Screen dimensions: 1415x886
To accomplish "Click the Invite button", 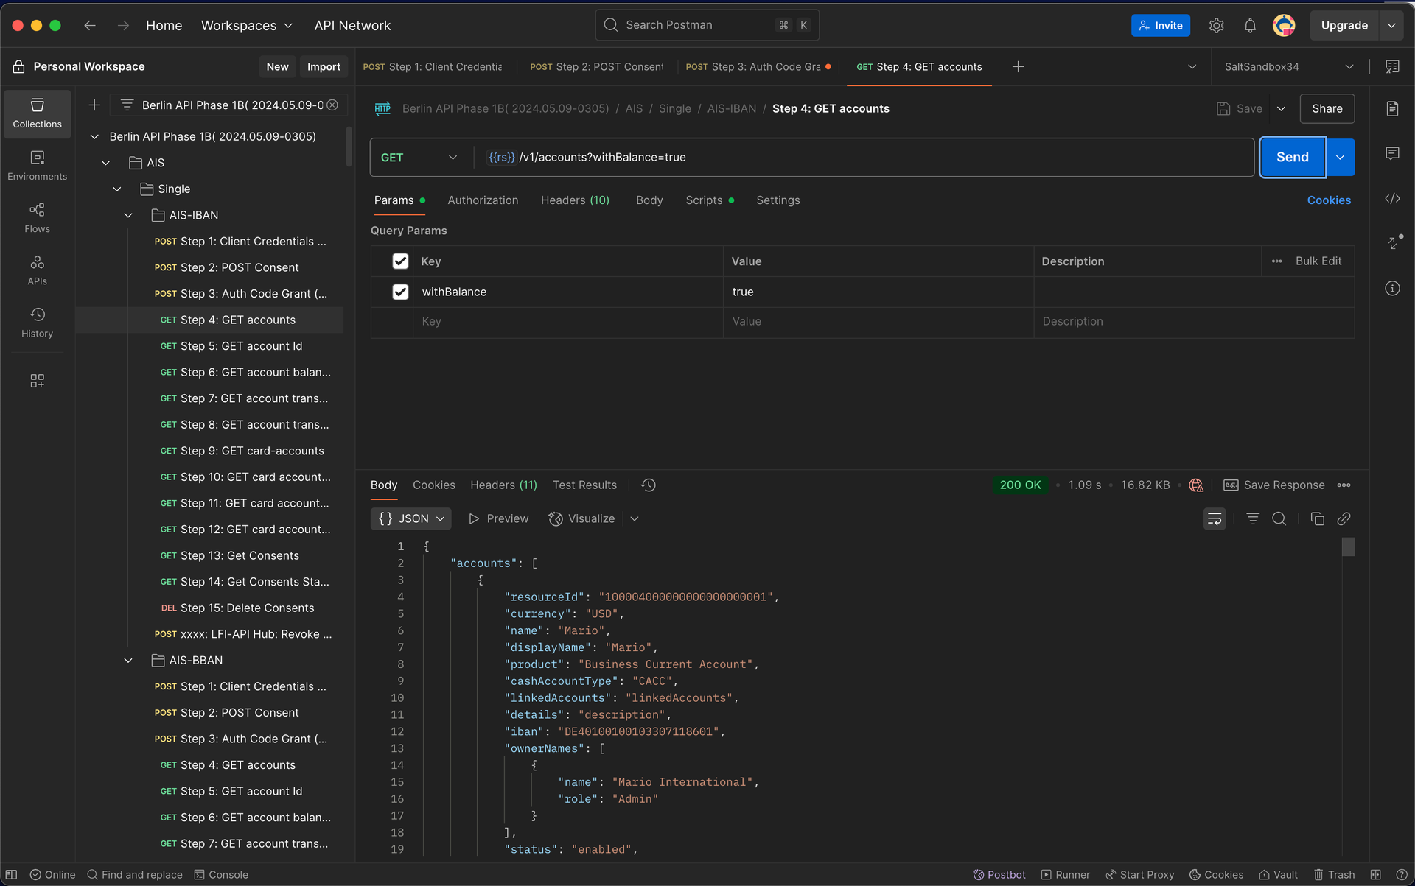I will point(1161,25).
